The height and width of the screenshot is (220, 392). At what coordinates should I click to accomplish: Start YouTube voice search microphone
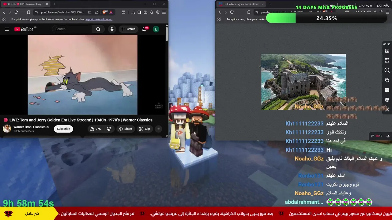click(x=112, y=29)
